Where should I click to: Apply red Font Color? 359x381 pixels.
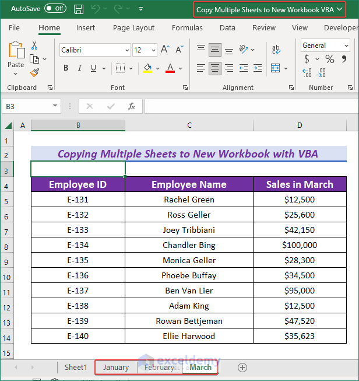[x=170, y=68]
